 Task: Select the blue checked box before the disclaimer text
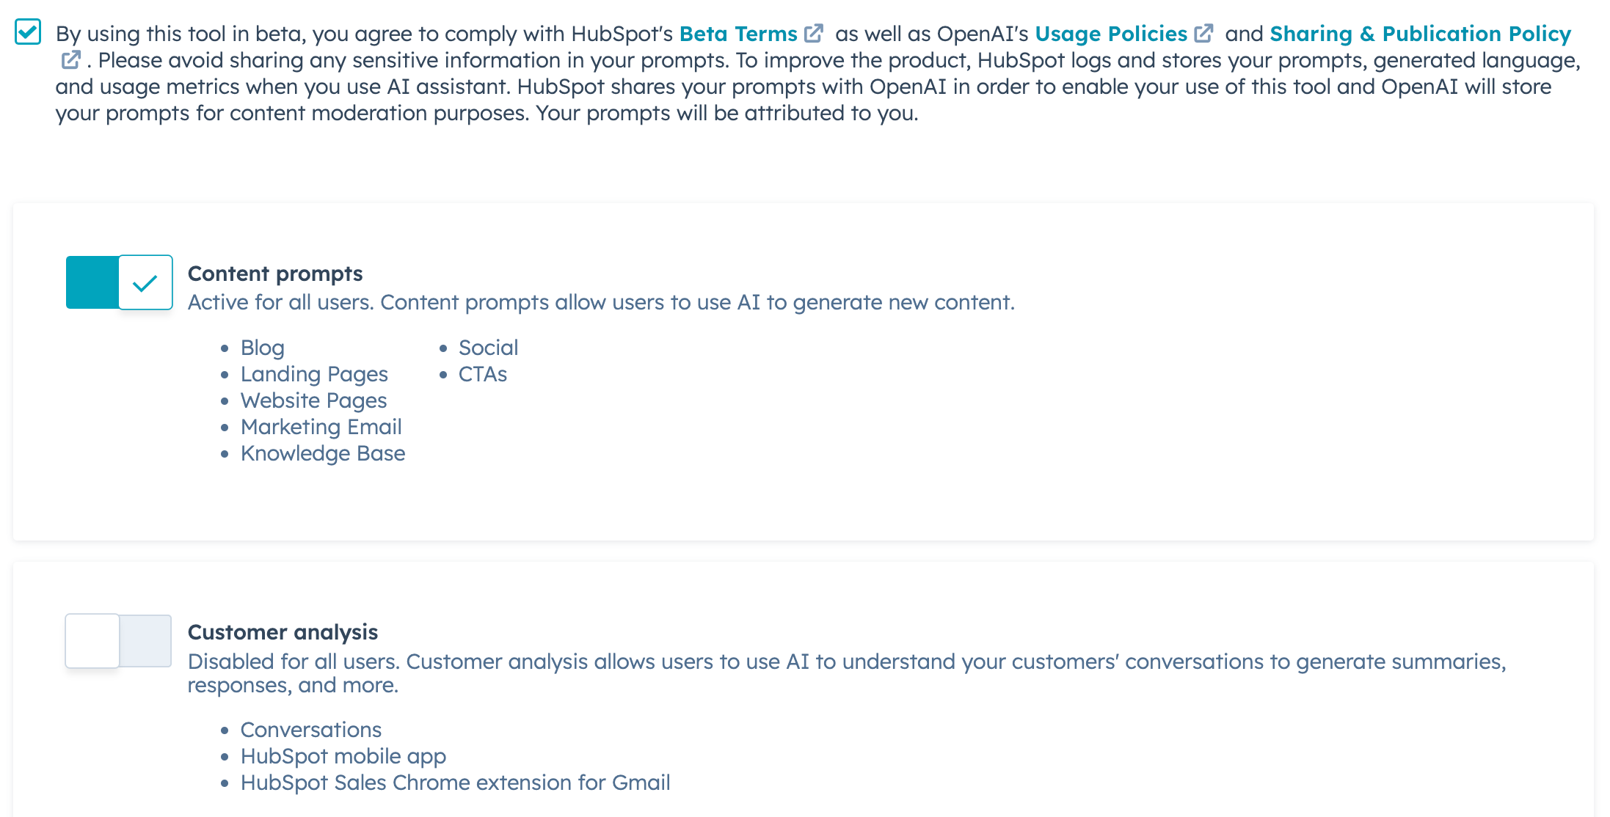pos(28,32)
